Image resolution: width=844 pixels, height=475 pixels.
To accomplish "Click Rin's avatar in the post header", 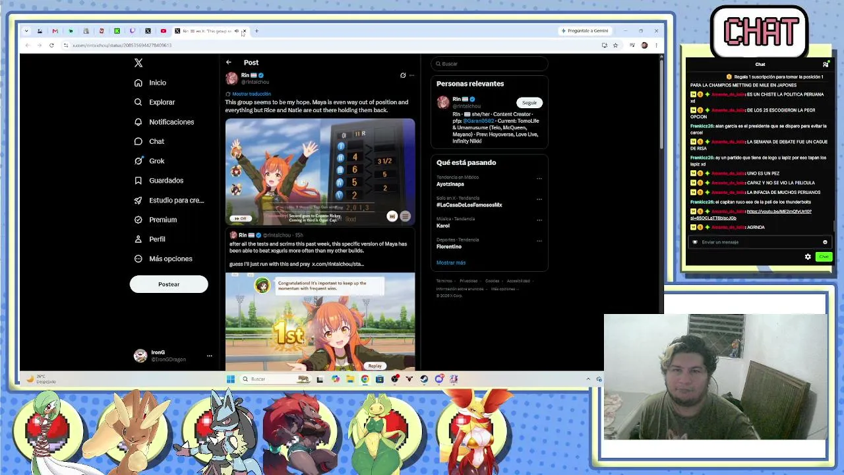I will click(x=231, y=79).
